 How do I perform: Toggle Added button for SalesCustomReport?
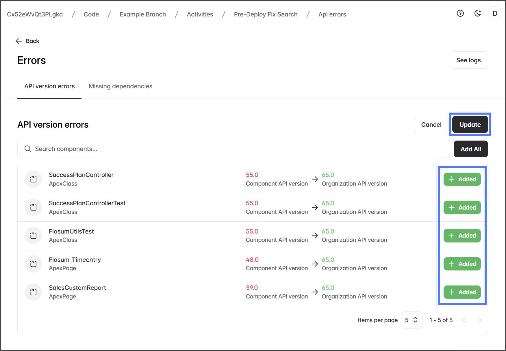[462, 292]
